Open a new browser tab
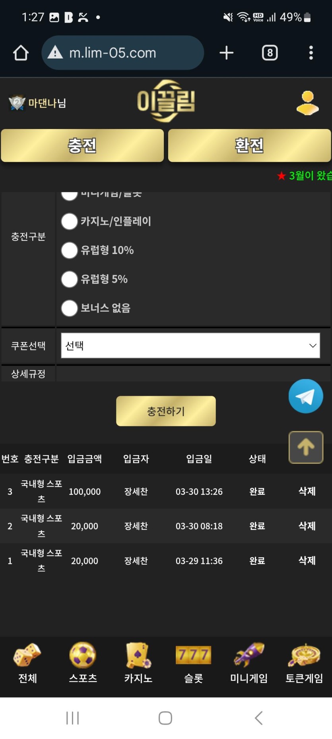 (226, 53)
